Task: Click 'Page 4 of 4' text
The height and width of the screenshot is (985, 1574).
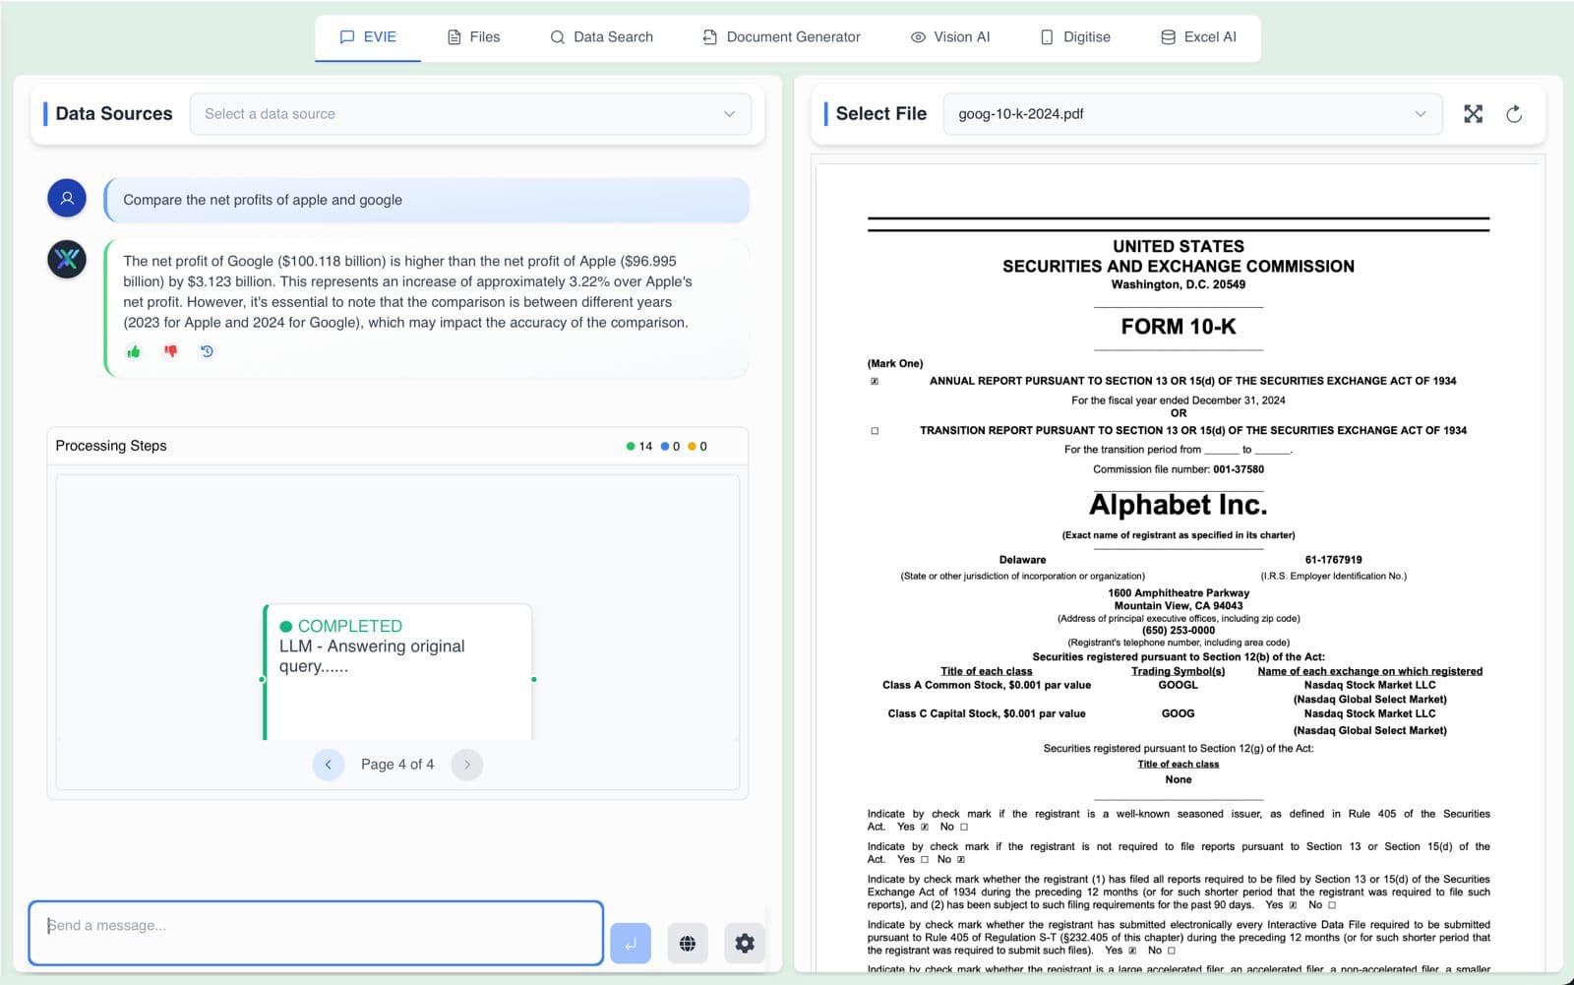Action: coord(397,765)
